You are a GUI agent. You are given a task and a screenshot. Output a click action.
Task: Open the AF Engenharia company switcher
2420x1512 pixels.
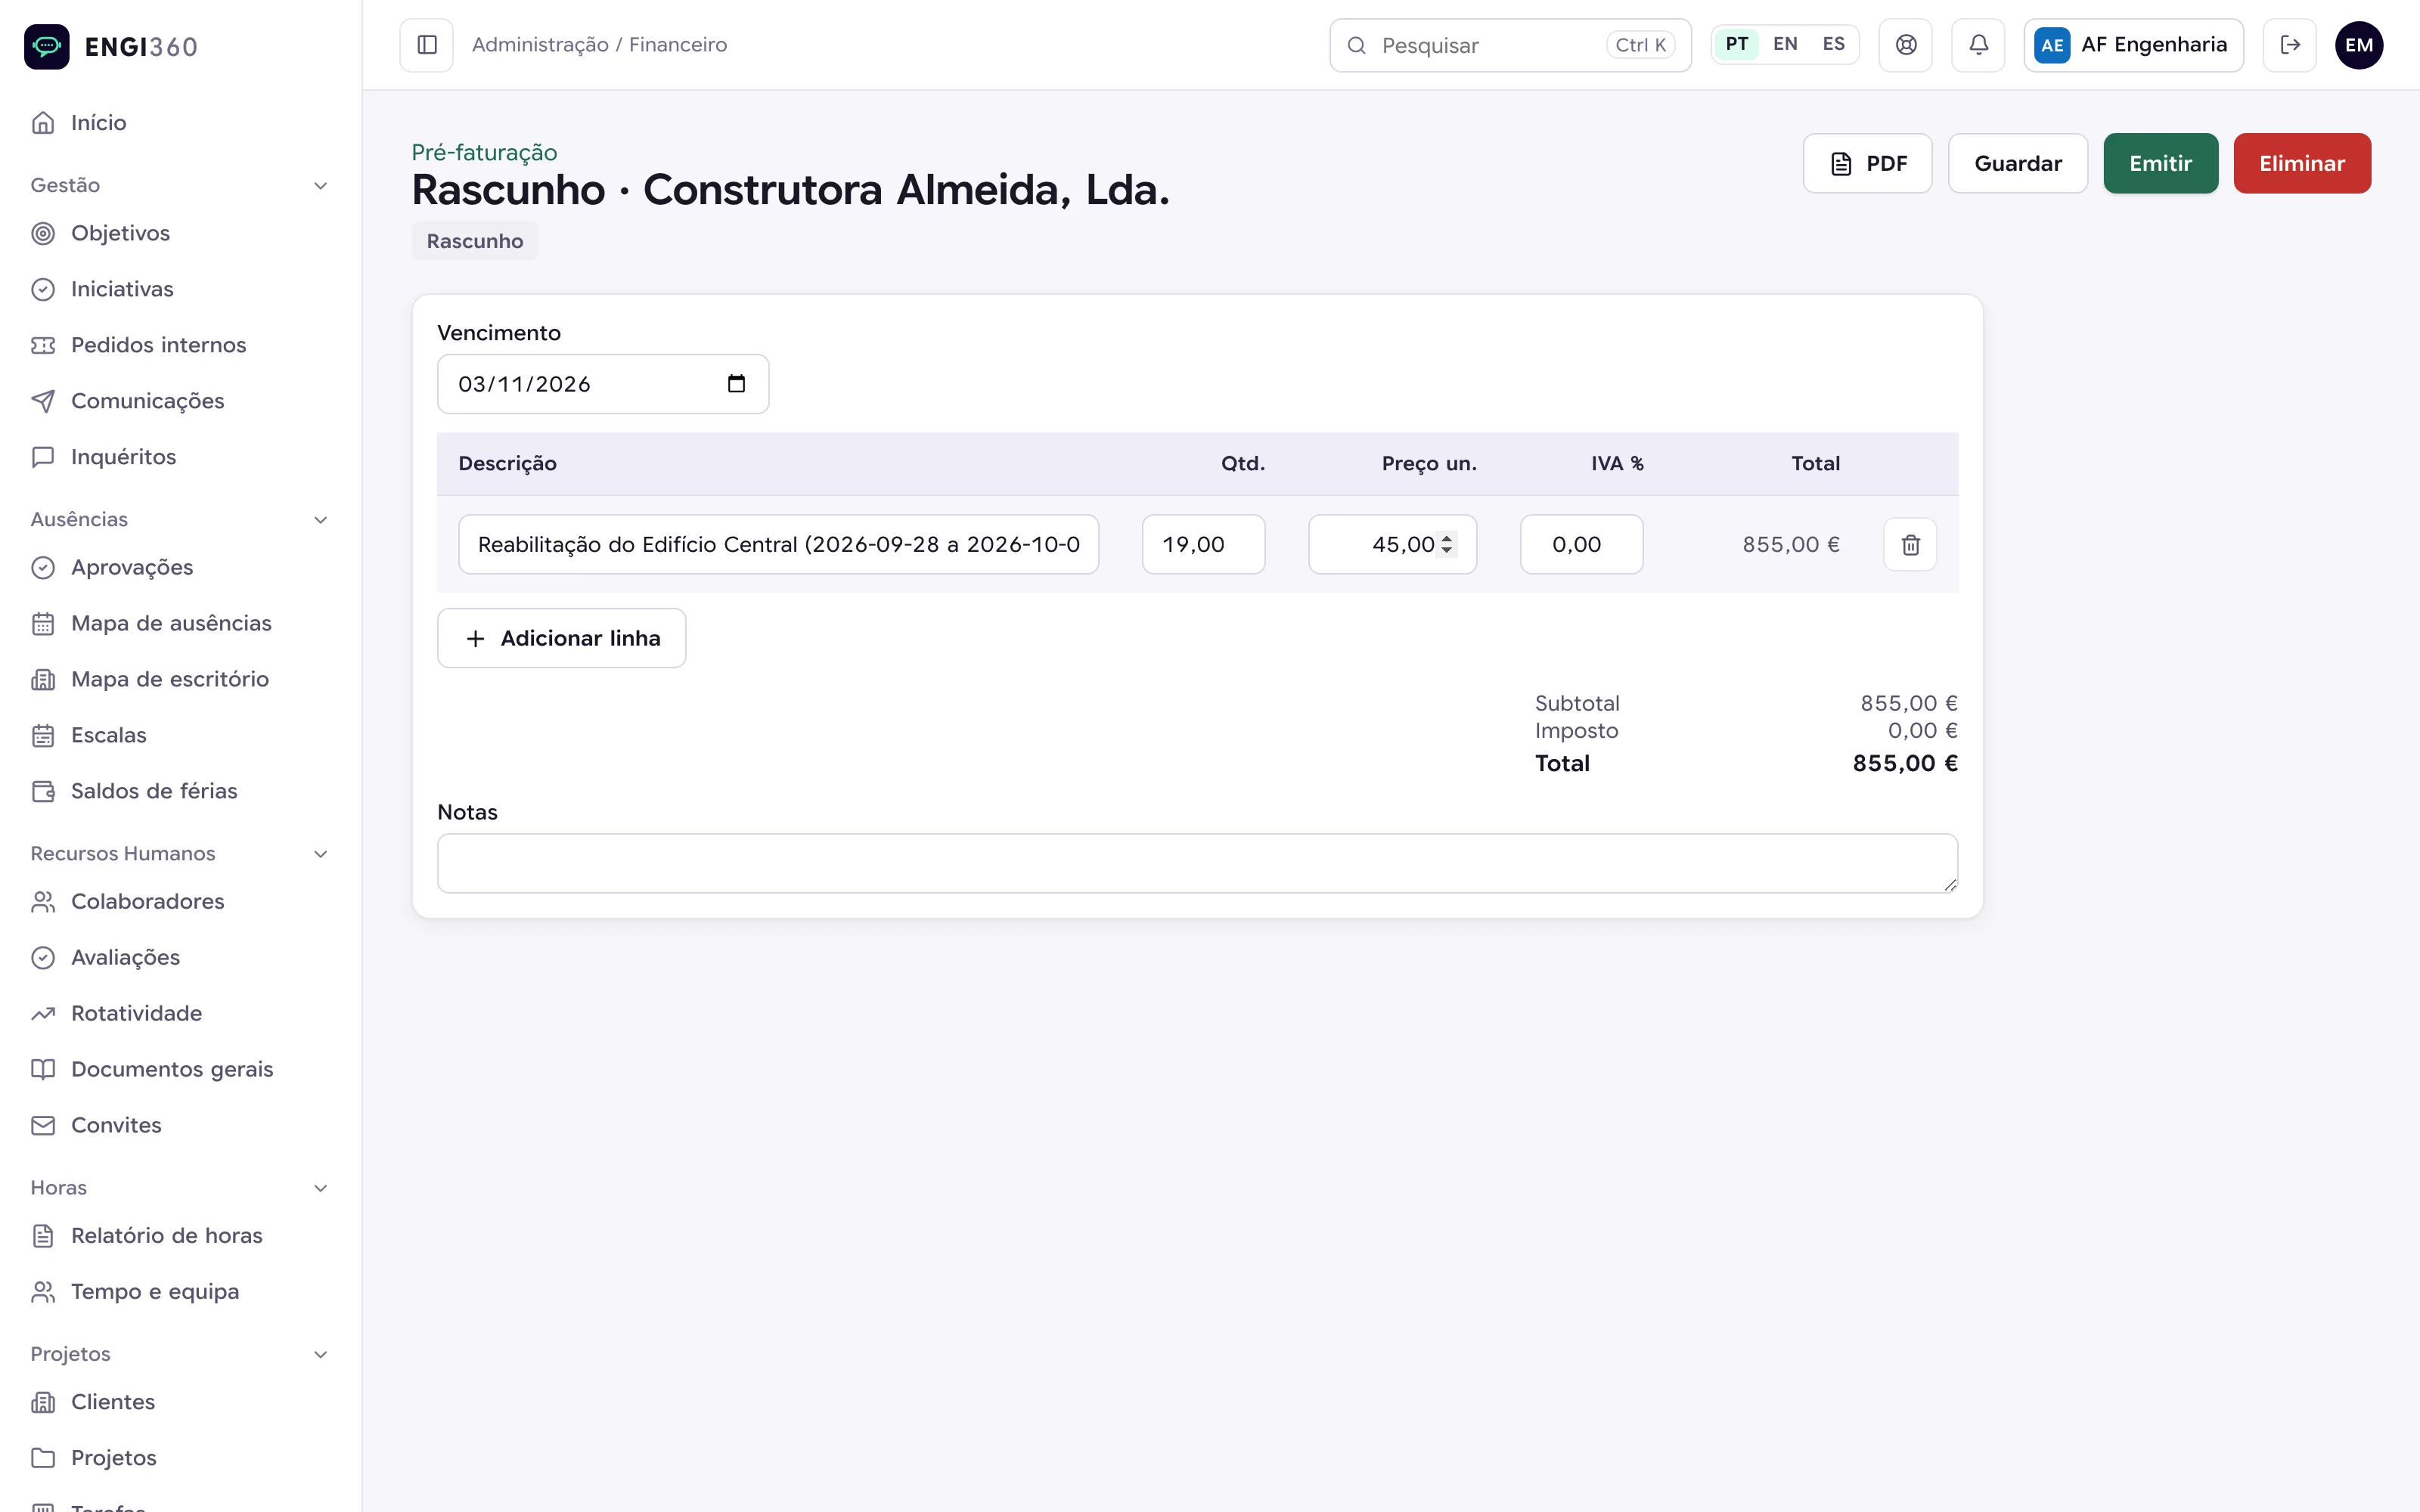click(x=2133, y=45)
